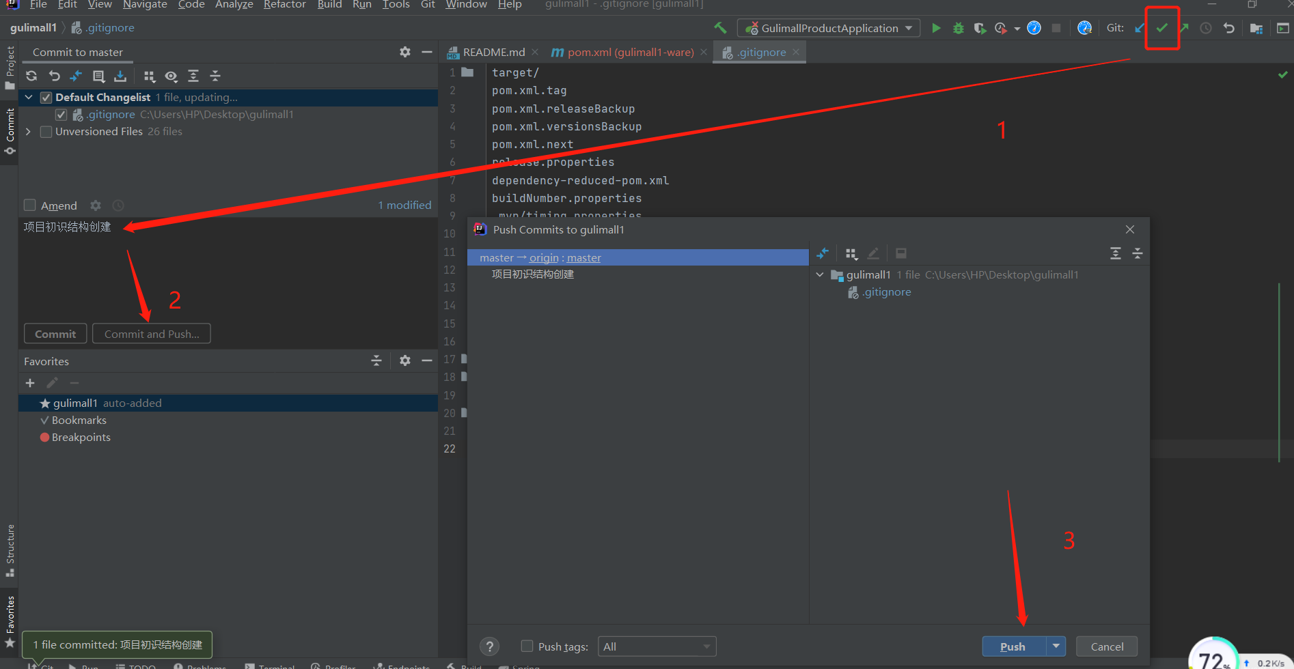The image size is (1294, 669).
Task: Open the Project Structure icon in the main toolbar
Action: coord(1256,28)
